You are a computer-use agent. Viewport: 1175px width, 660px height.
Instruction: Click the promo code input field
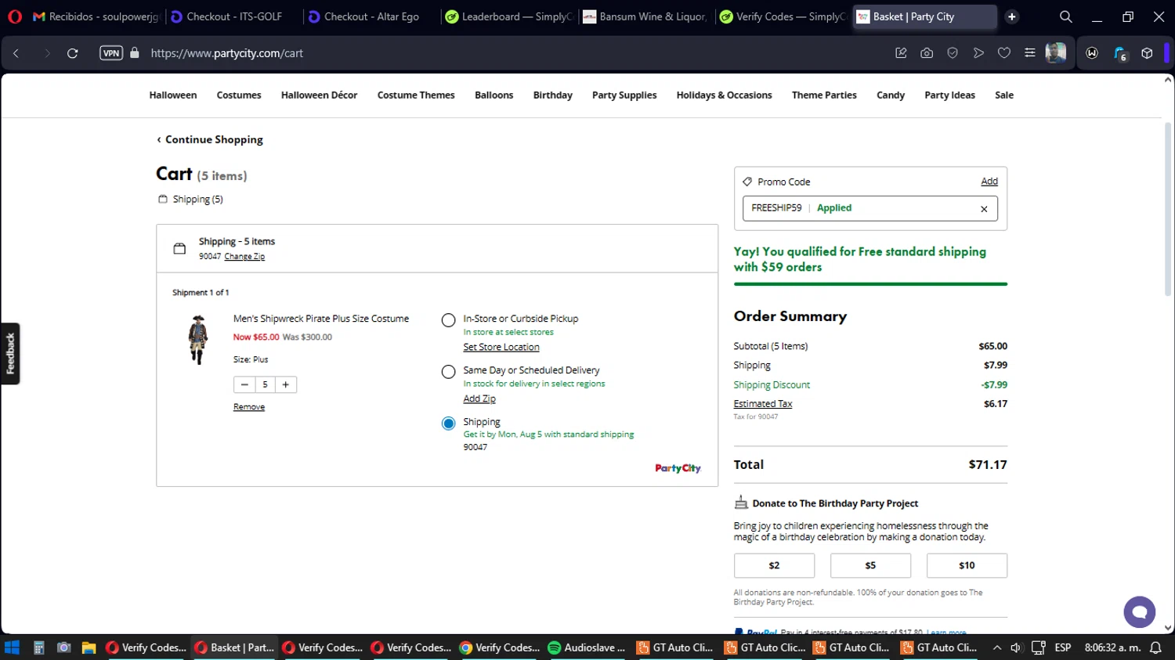coord(869,208)
